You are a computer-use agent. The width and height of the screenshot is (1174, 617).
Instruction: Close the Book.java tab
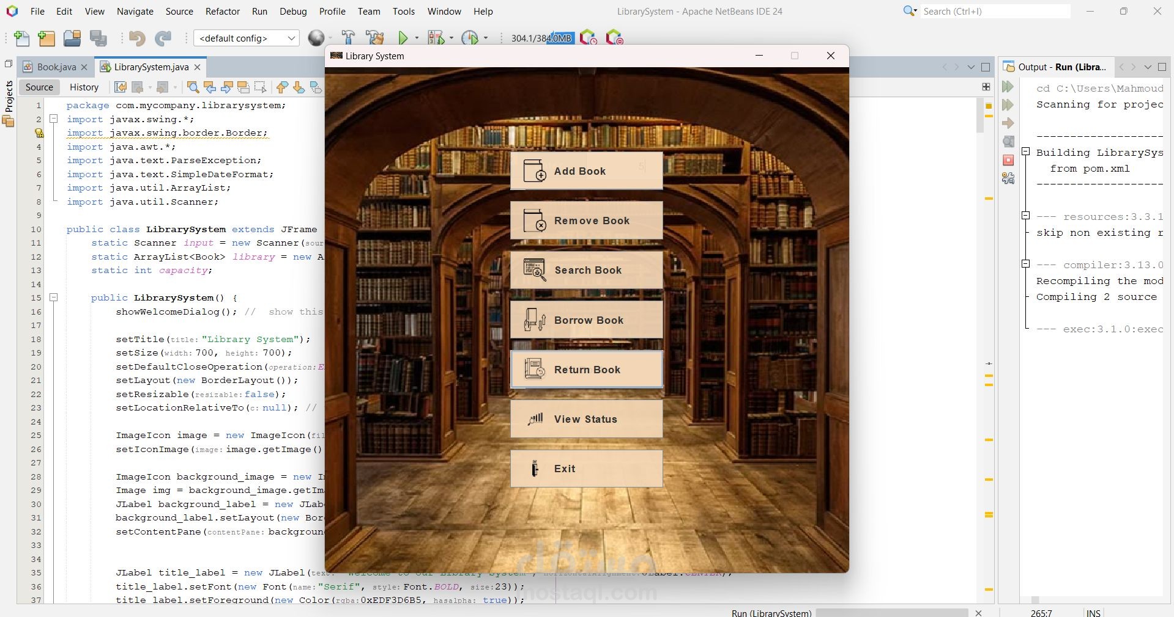tap(84, 67)
